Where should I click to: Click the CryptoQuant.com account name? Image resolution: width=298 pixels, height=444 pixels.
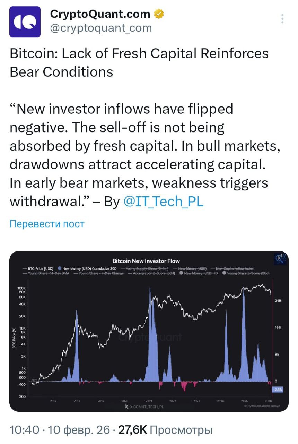click(x=100, y=14)
